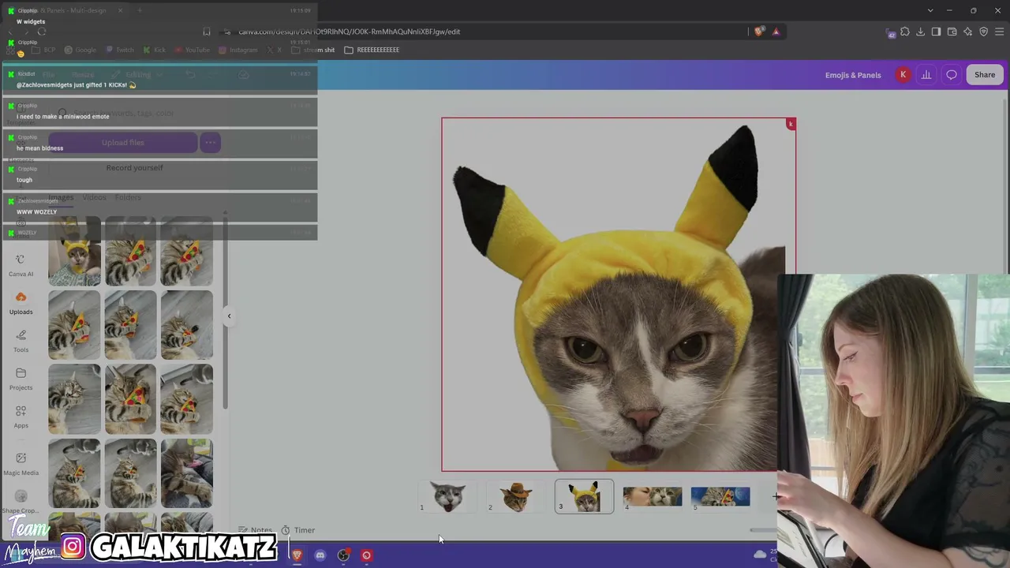Switch to the Folders uploads tab
Screen dimensions: 1010x568
click(x=128, y=197)
